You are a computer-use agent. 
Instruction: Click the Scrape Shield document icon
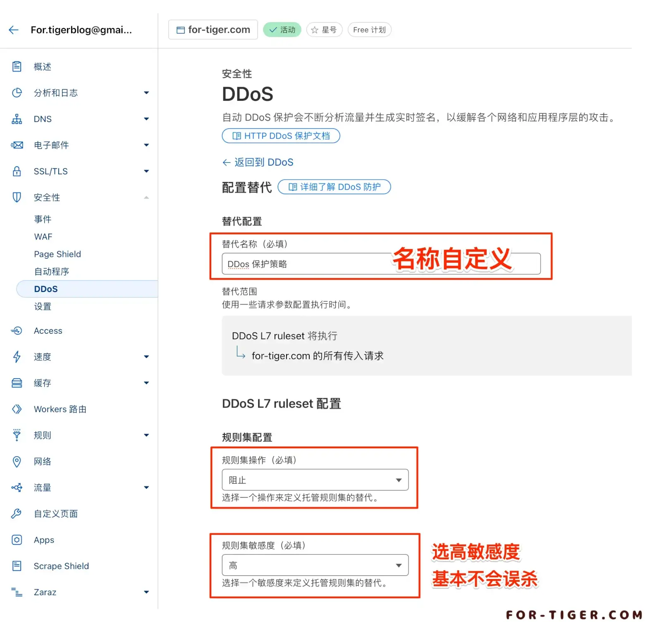17,566
